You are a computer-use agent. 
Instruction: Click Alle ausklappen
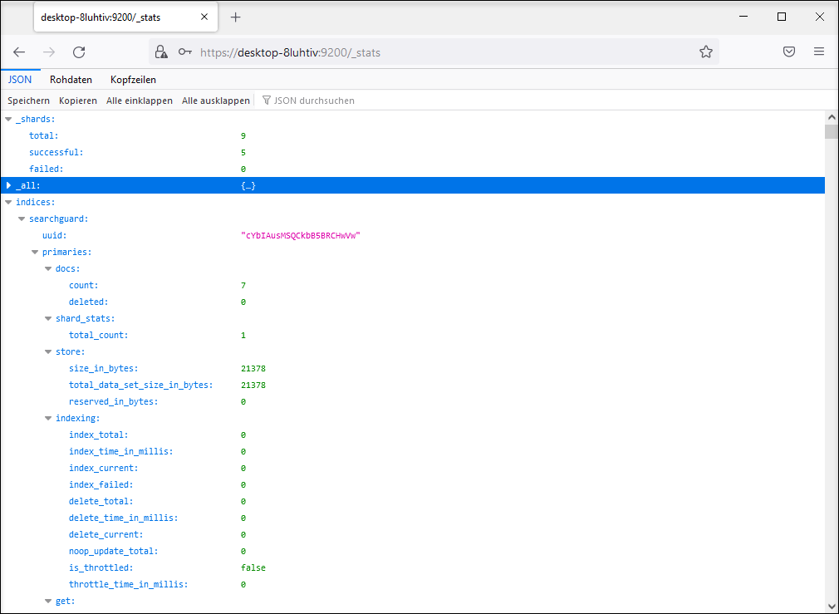click(216, 101)
